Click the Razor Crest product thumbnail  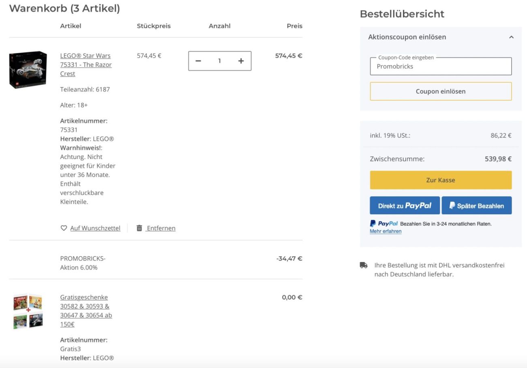coord(28,69)
